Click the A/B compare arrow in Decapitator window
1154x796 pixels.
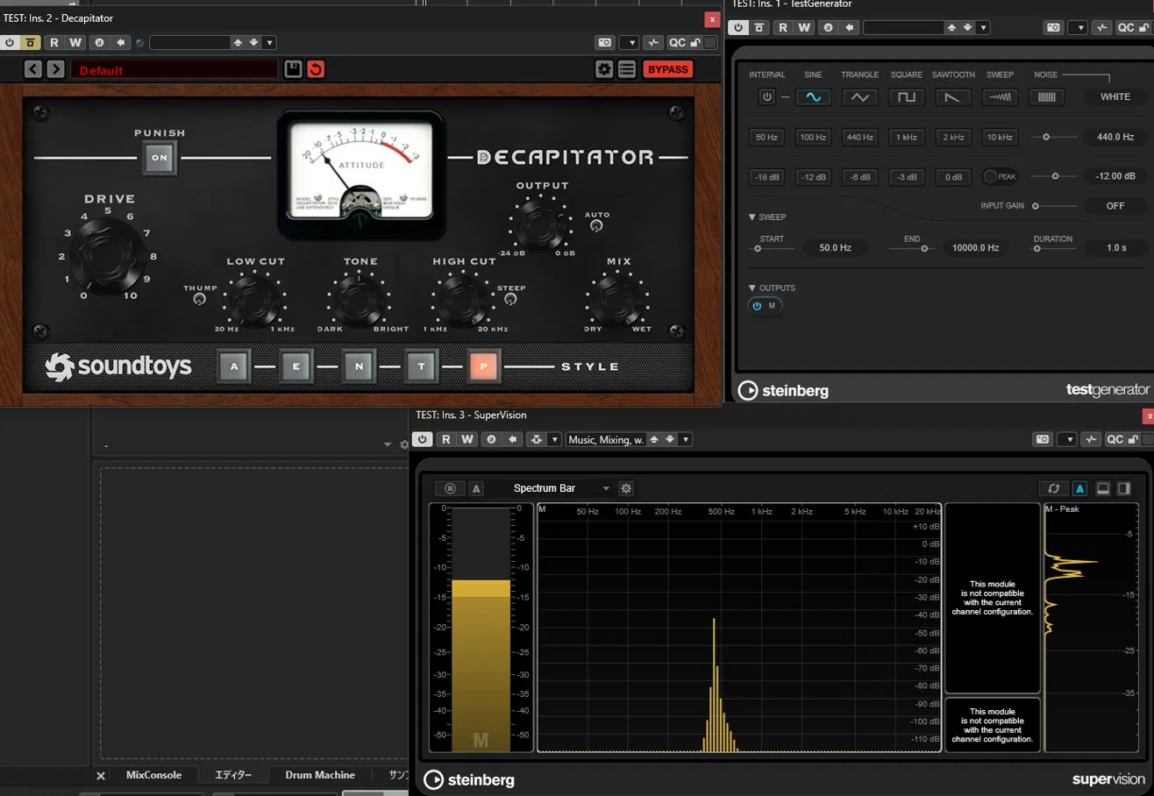(120, 42)
